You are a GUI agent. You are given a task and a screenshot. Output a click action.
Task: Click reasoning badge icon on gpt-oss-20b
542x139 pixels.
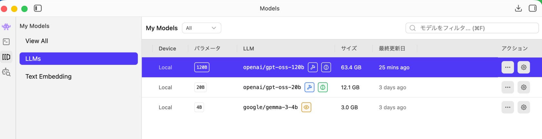(323, 87)
